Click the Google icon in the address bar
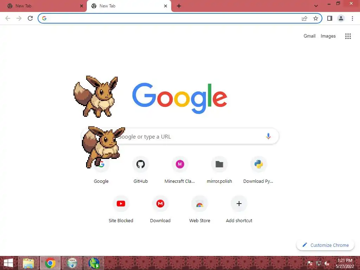Screen dimensions: 360x270 click(x=44, y=18)
